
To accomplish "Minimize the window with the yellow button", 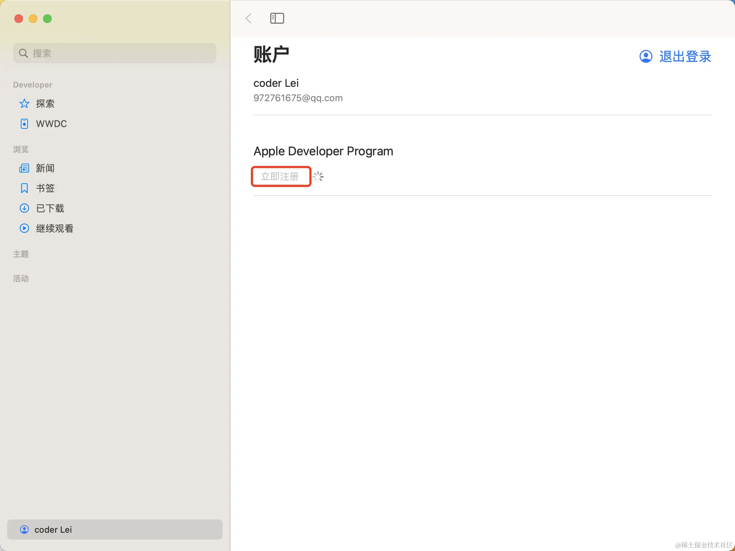I will click(x=33, y=19).
